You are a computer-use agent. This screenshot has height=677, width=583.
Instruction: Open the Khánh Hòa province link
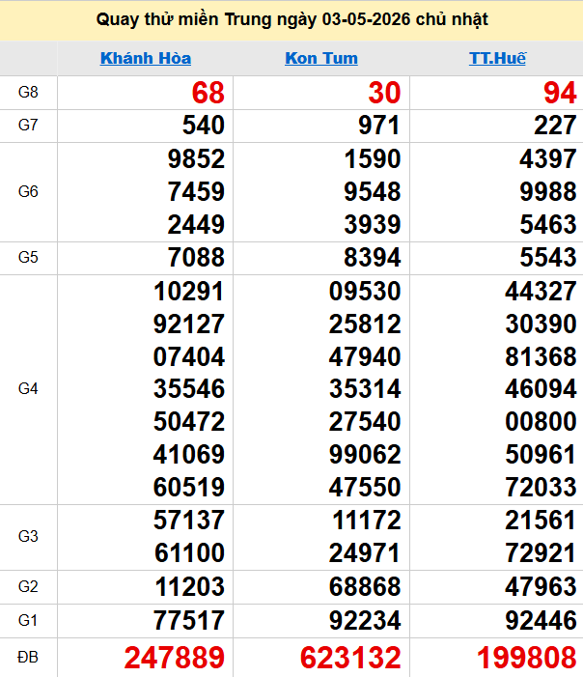point(146,58)
